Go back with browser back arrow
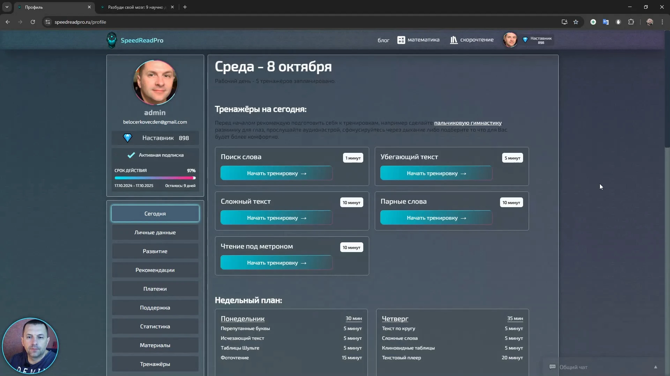Viewport: 670px width, 376px height. point(8,22)
